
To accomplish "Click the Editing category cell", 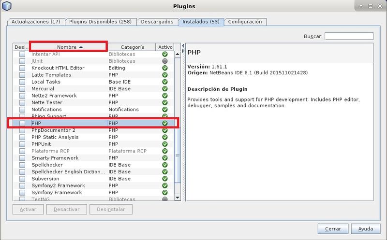I will pos(117,68).
